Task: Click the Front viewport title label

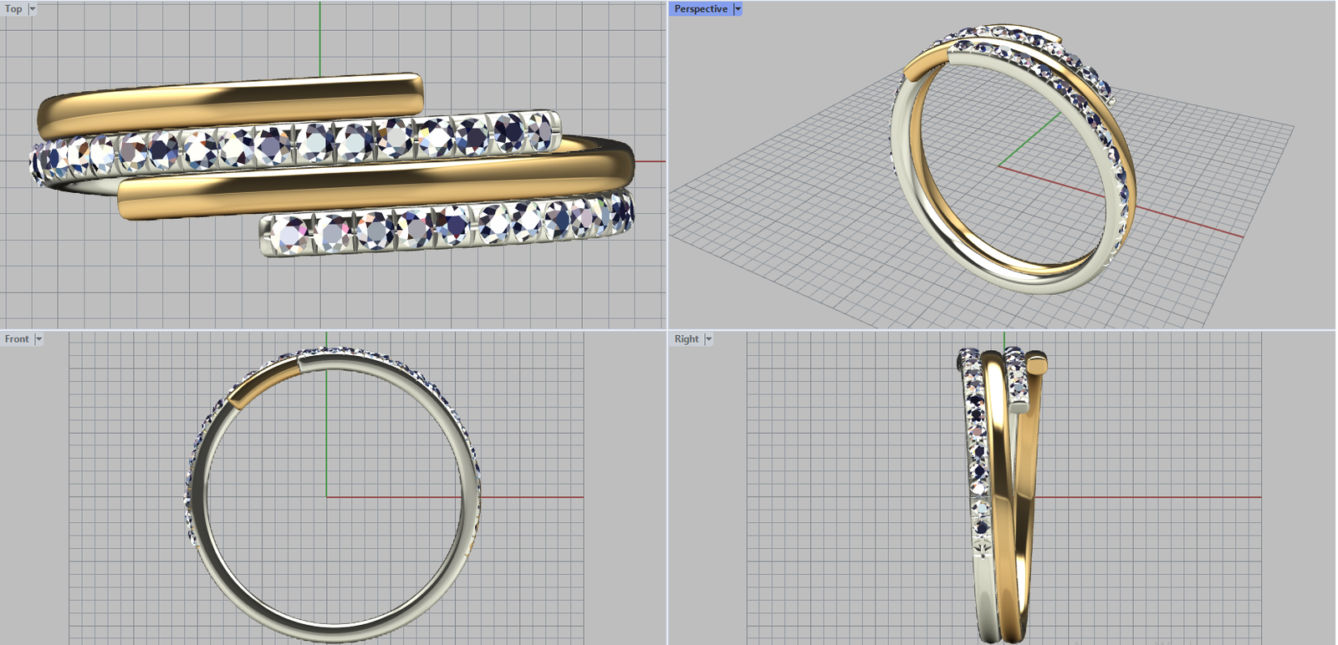Action: [x=16, y=339]
